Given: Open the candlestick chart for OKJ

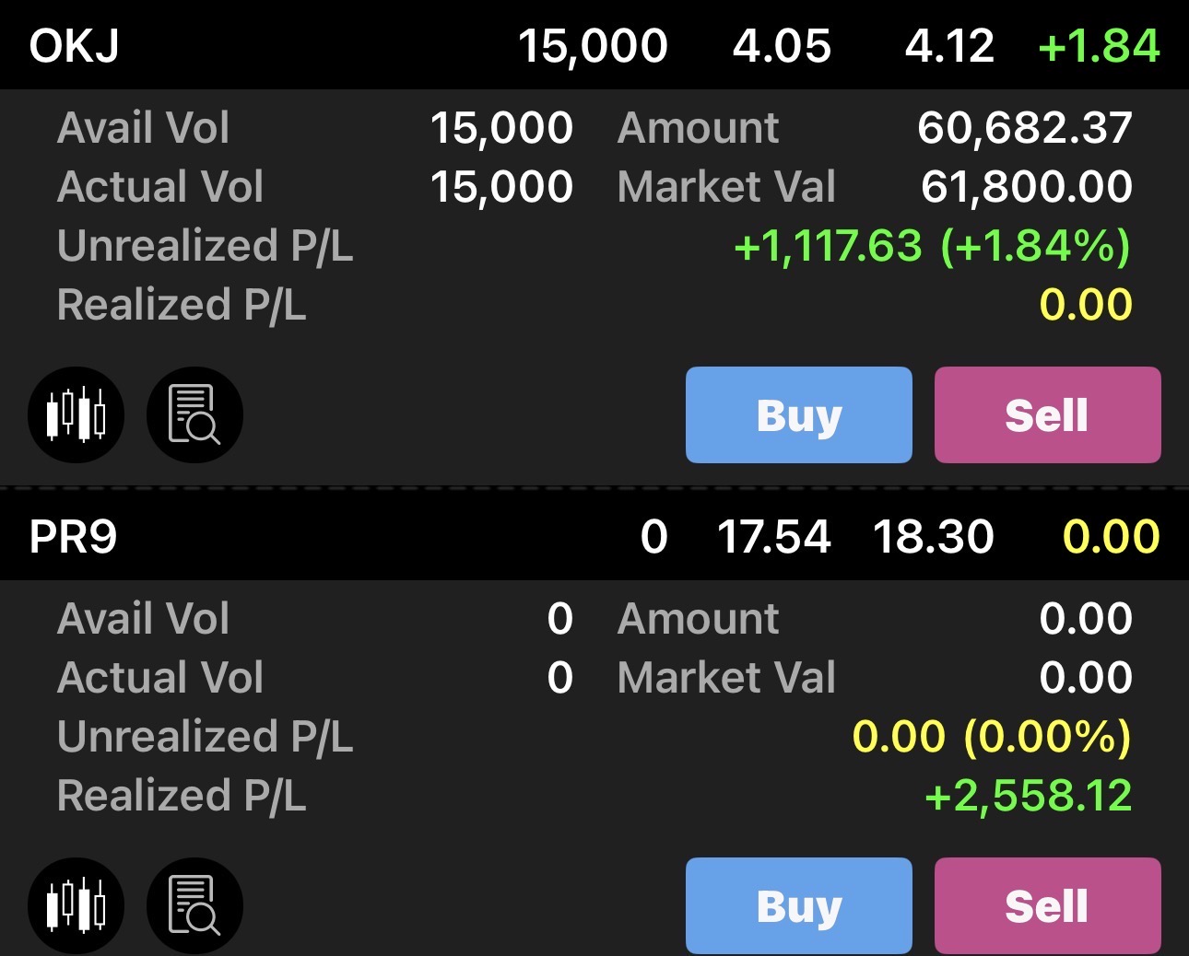Looking at the screenshot, I should point(77,414).
